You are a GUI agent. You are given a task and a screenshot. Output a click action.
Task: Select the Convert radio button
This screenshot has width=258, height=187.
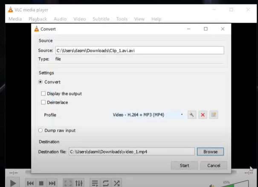point(41,82)
